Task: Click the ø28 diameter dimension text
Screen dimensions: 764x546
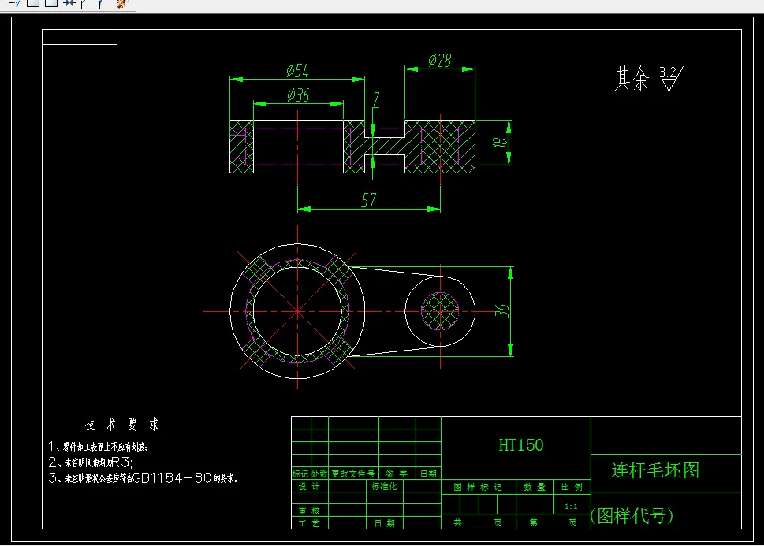Action: tap(439, 61)
